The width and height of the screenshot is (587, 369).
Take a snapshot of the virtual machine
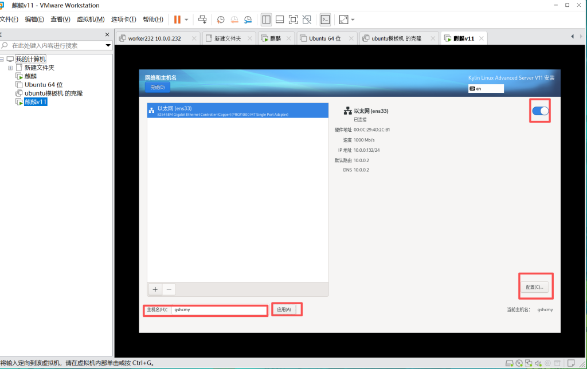click(221, 19)
